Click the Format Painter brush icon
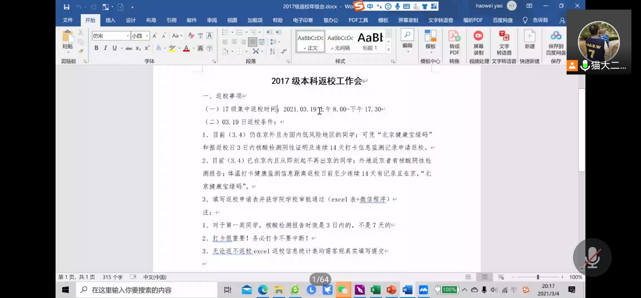Screen dimensions: 641x298 click(81, 52)
